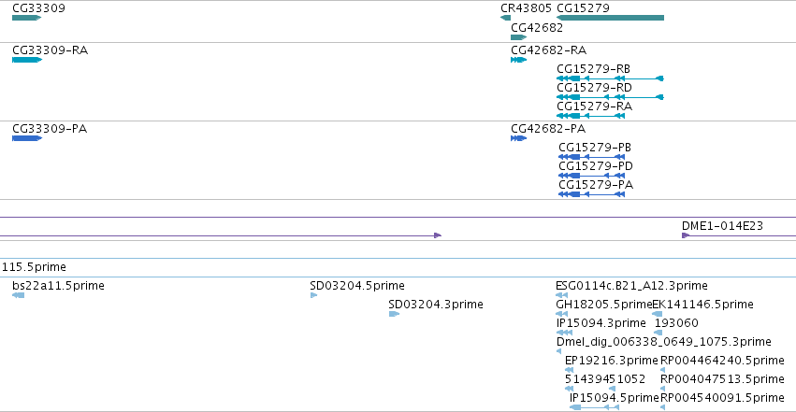Click the CG15279-PD label
796x412 pixels.
596,166
